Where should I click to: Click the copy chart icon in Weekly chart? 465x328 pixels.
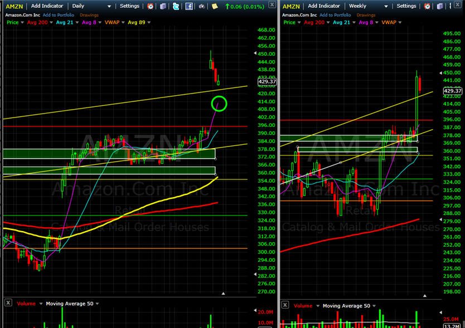click(440, 6)
